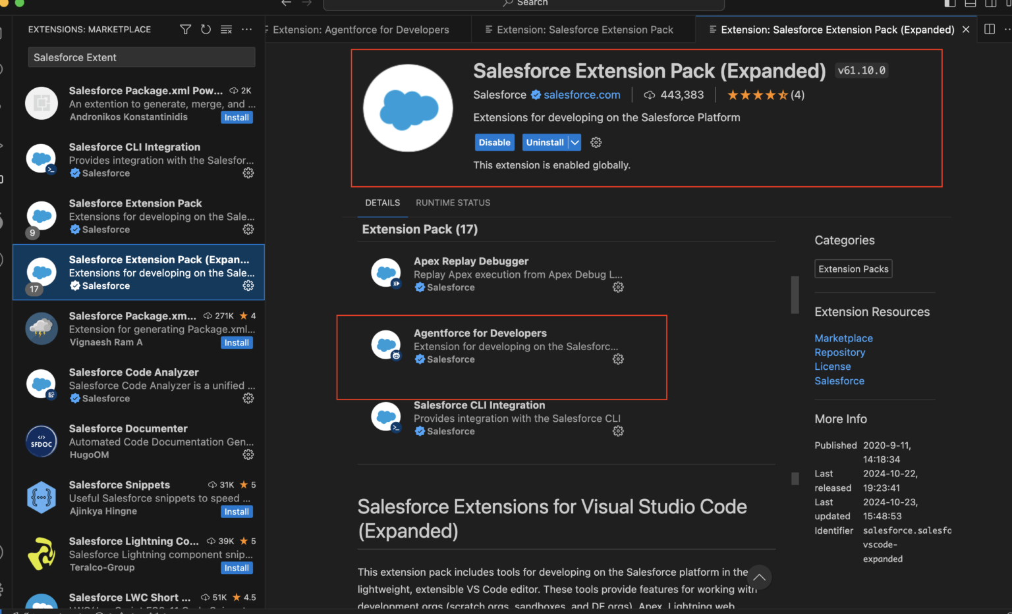Disable the Salesforce Extension Pack (Expanded)
1012x614 pixels.
point(494,143)
